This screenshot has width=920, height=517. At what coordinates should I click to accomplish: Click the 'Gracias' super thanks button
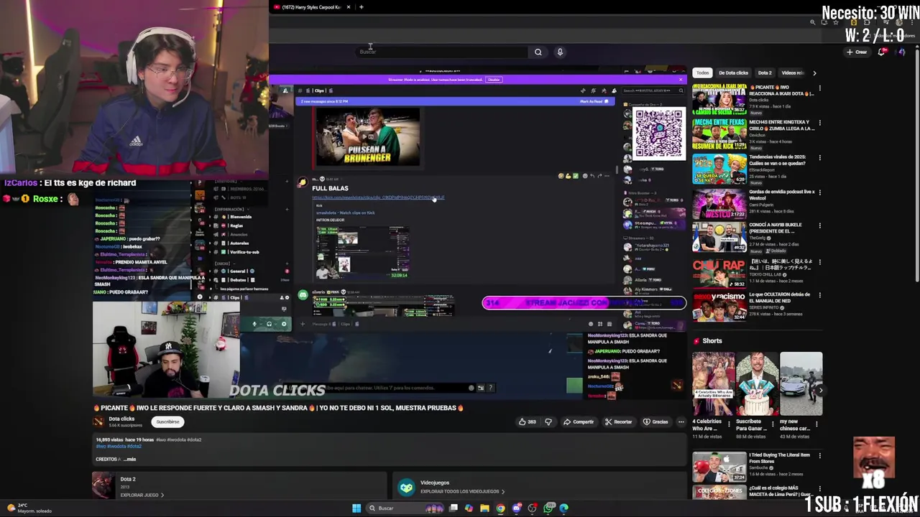point(655,421)
